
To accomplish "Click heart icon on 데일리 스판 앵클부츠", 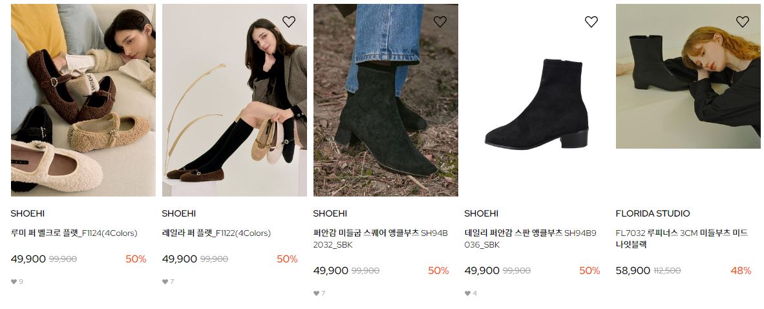I will 591,21.
